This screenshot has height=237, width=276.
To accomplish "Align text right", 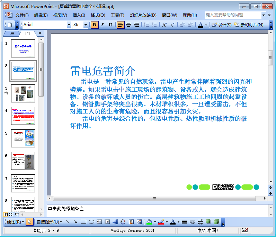I will click(x=136, y=25).
